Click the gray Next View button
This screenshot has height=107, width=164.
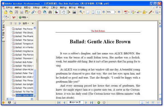[x=104, y=103]
